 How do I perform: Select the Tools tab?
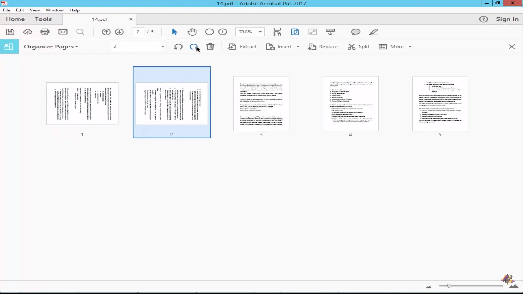pos(43,19)
